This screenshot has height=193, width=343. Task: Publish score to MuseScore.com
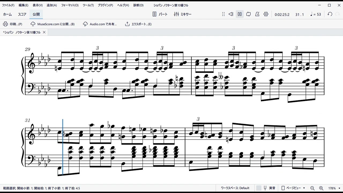pos(53,24)
